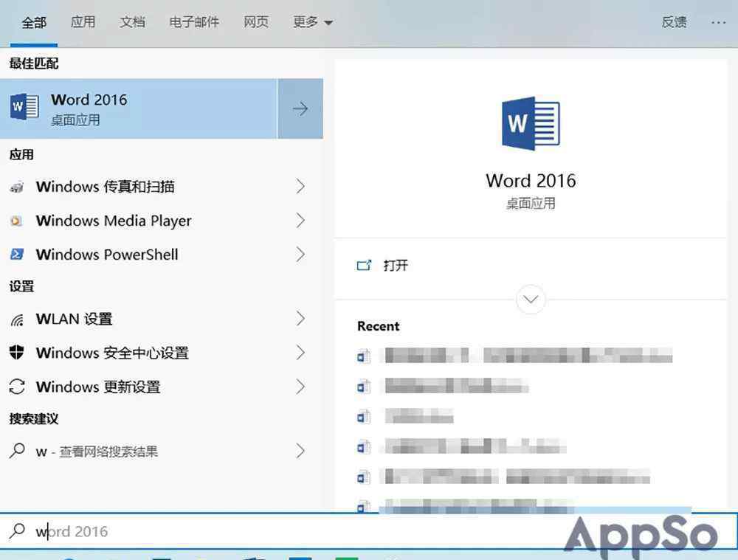This screenshot has height=560, width=738.
Task: Click the Windows Media Player result text
Action: [114, 221]
